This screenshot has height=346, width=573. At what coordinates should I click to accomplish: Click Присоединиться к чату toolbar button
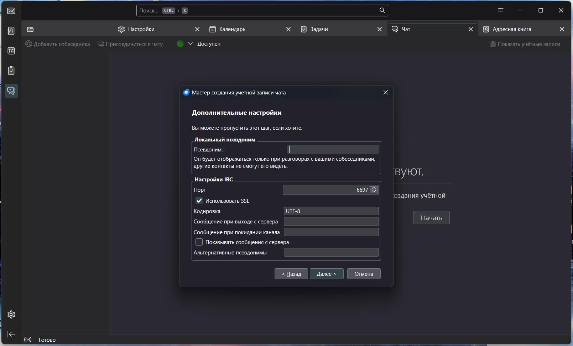[130, 44]
